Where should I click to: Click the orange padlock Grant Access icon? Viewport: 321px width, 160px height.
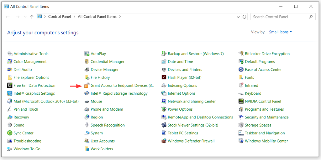click(x=87, y=86)
